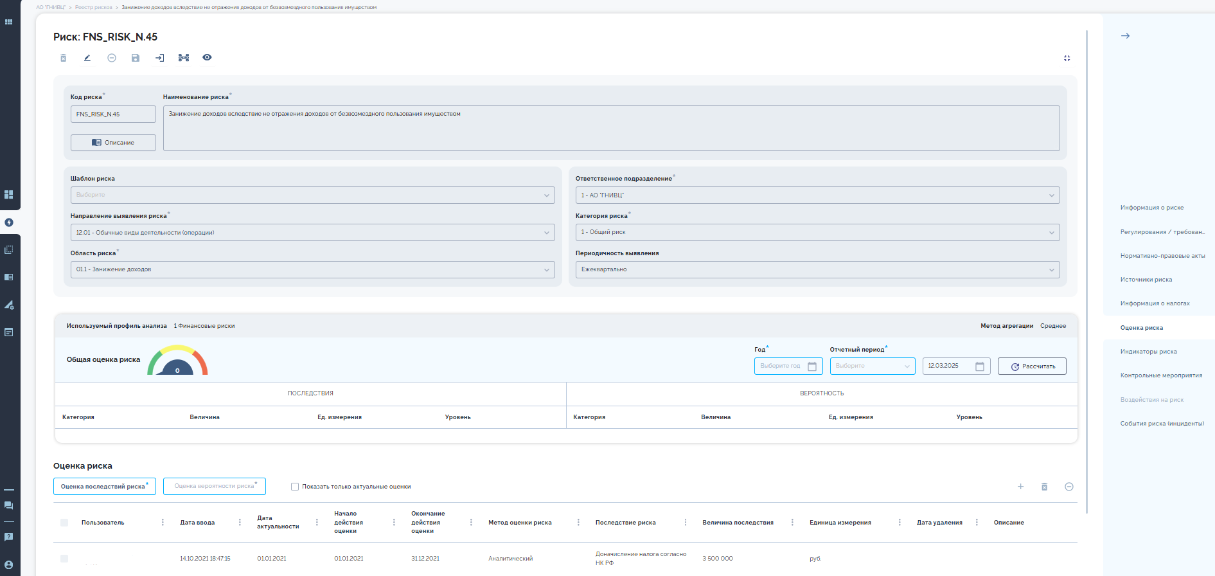Click the 3 500 000 value cell

[x=718, y=559]
